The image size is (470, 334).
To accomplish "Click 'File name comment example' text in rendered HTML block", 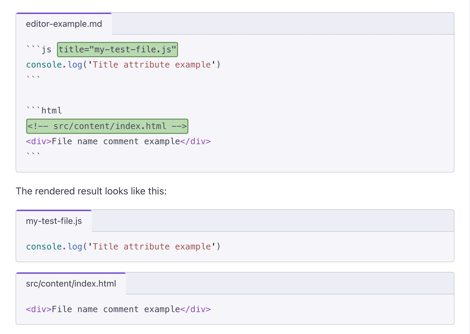I will [x=116, y=309].
